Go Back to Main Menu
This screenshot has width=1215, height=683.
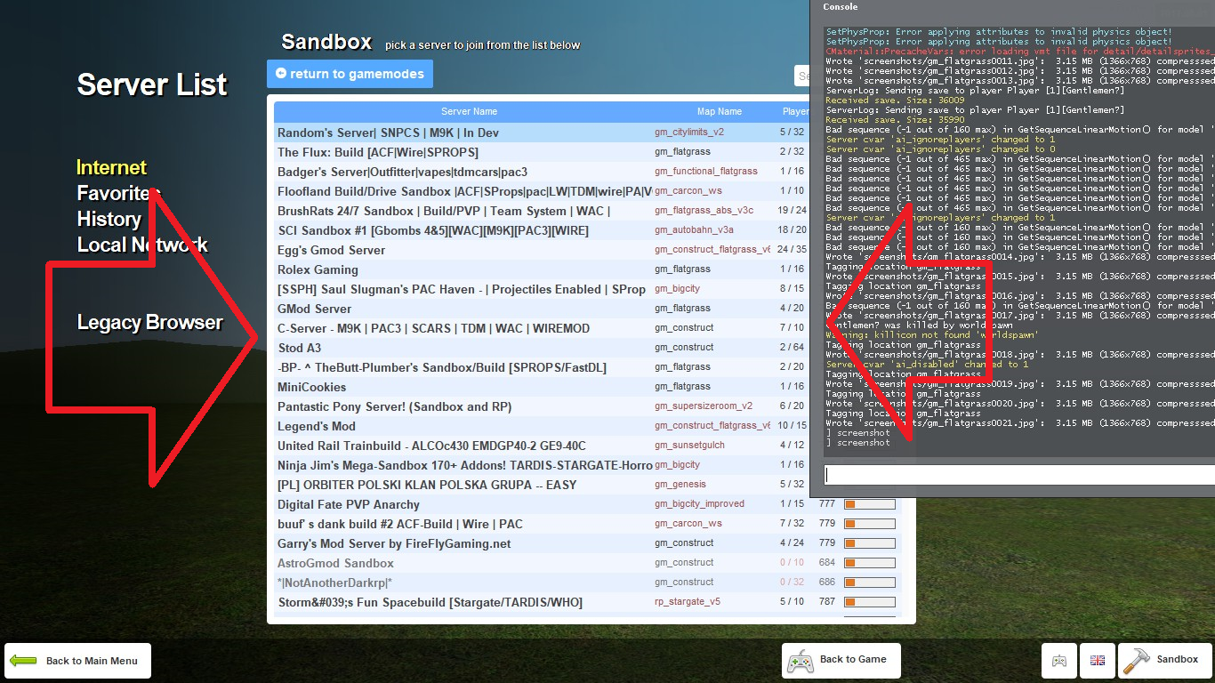(x=77, y=661)
